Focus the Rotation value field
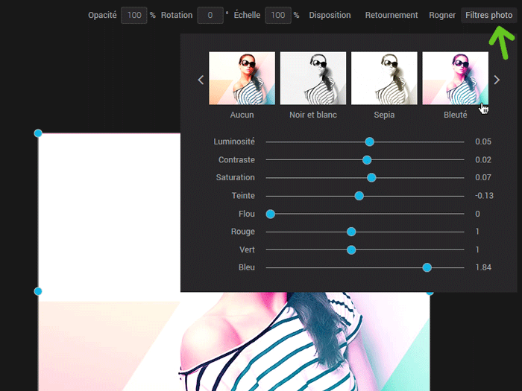522x391 pixels. [210, 15]
